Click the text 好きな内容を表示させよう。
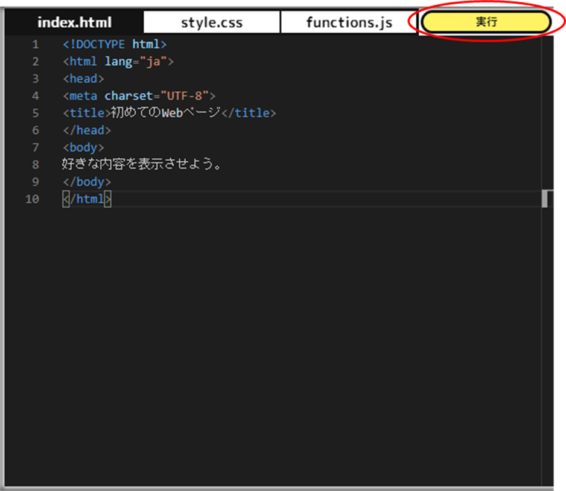Viewport: 566px width, 491px height. coord(141,164)
